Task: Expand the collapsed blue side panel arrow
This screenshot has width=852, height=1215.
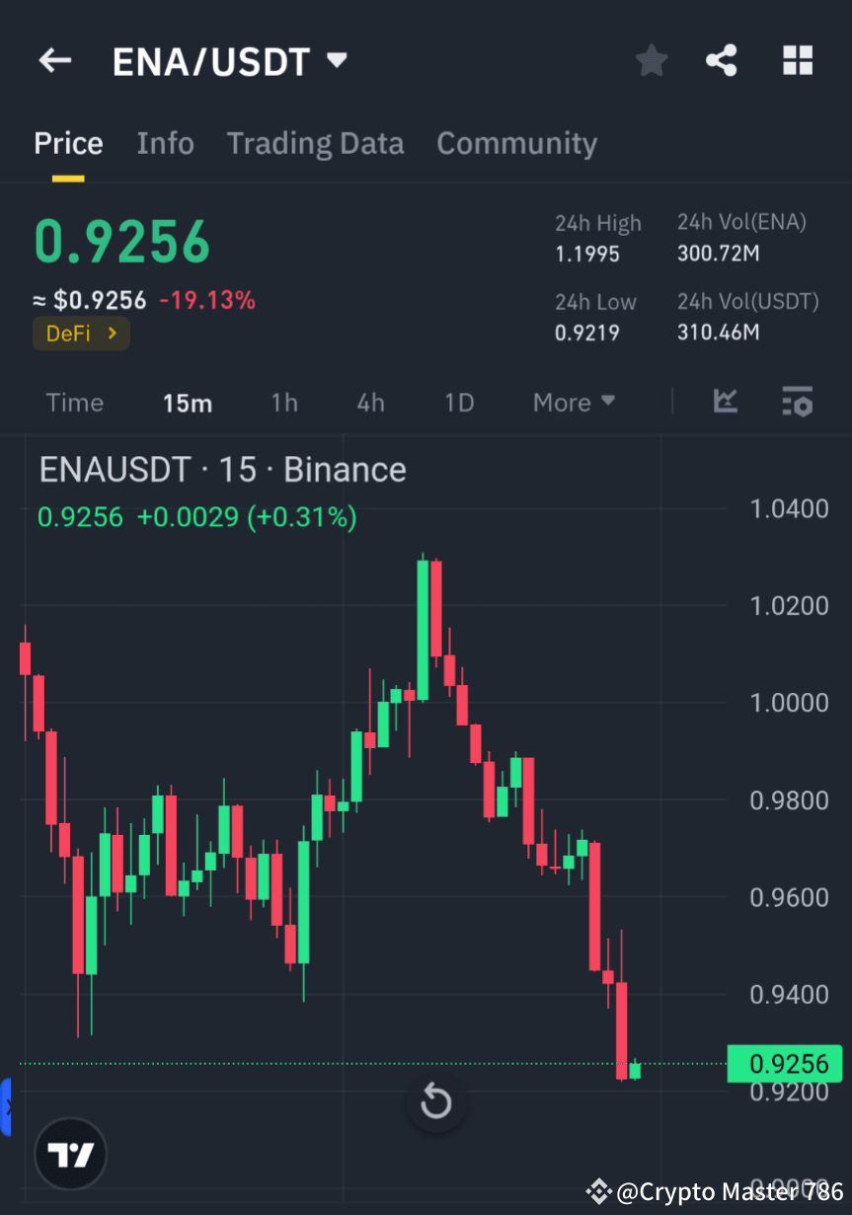Action: tap(8, 1106)
